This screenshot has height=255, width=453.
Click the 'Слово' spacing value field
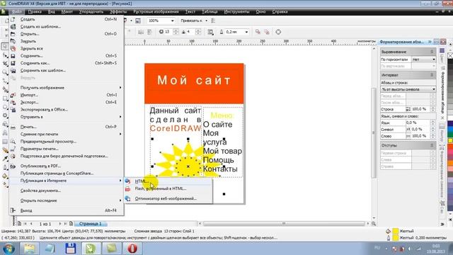(x=420, y=136)
